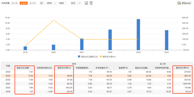Select the 2022 table row label
Screen dimensions: 194x97
[x=8, y=80]
